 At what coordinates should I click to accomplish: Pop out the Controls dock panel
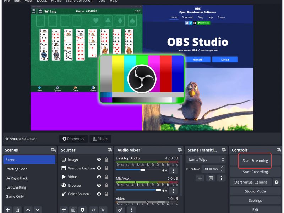279,150
